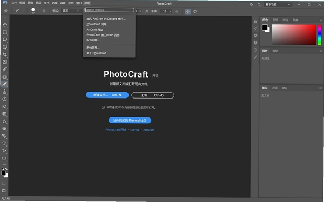The height and width of the screenshot is (202, 324).
Task: Select the Brush tool in left toolbar
Action: click(5, 85)
